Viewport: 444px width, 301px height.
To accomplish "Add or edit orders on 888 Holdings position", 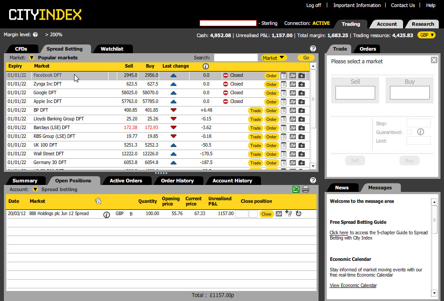I will pyautogui.click(x=288, y=213).
